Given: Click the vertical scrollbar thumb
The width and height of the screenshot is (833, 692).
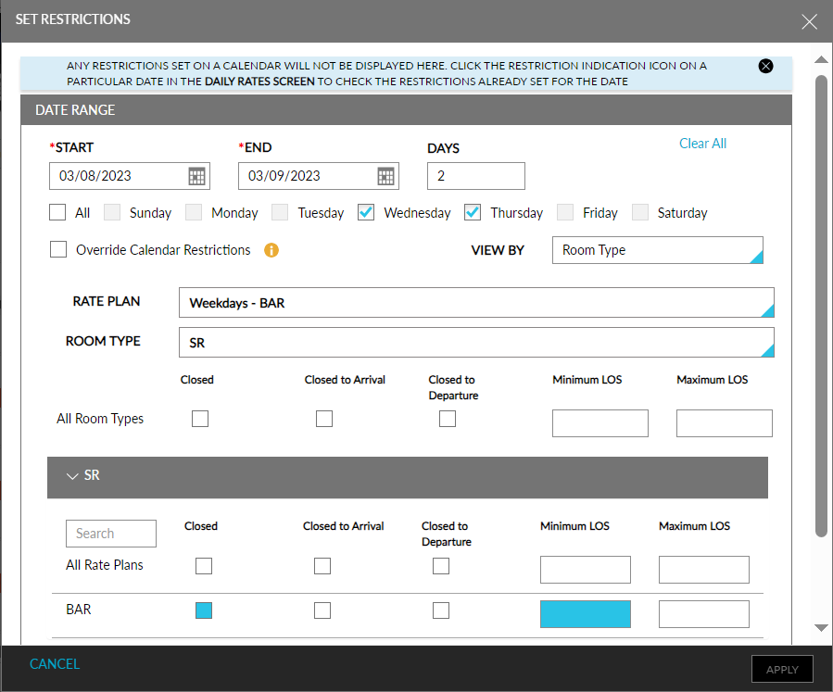Looking at the screenshot, I should point(821,307).
